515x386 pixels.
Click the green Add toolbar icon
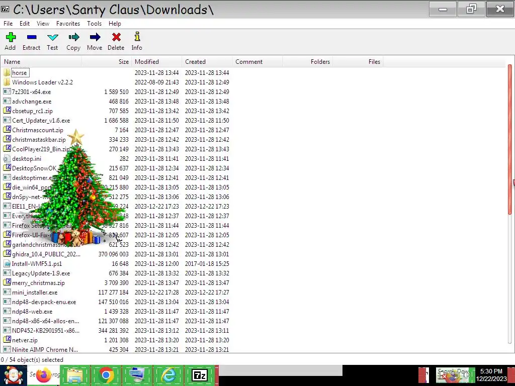coord(11,37)
